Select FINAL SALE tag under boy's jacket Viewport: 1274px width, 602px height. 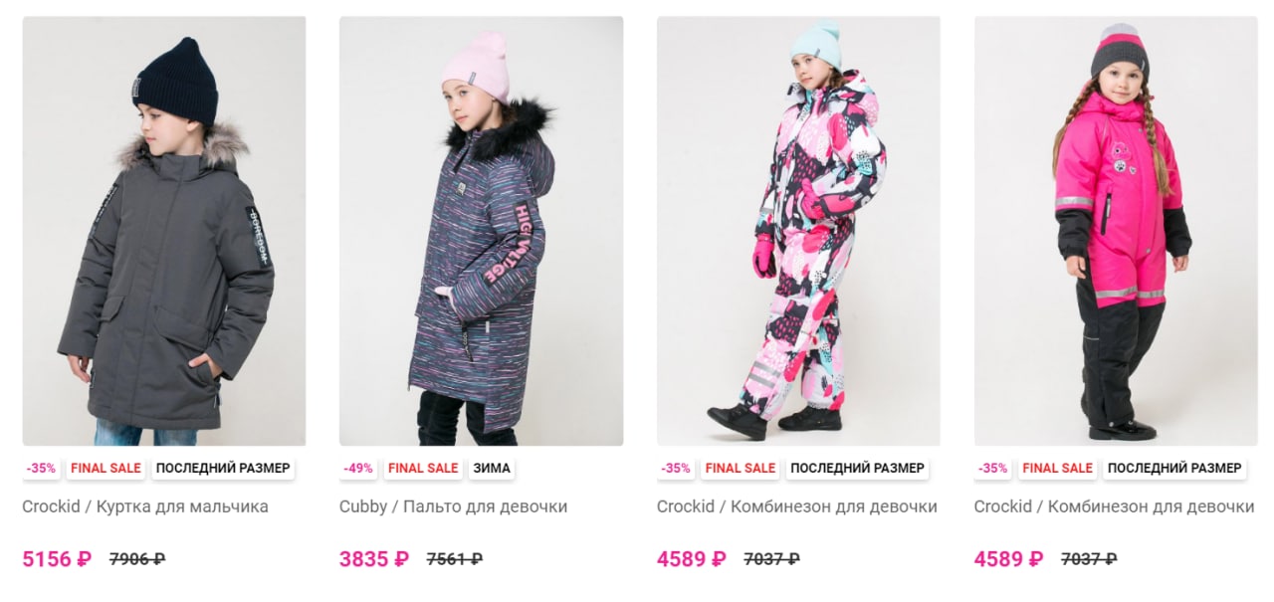click(x=106, y=468)
